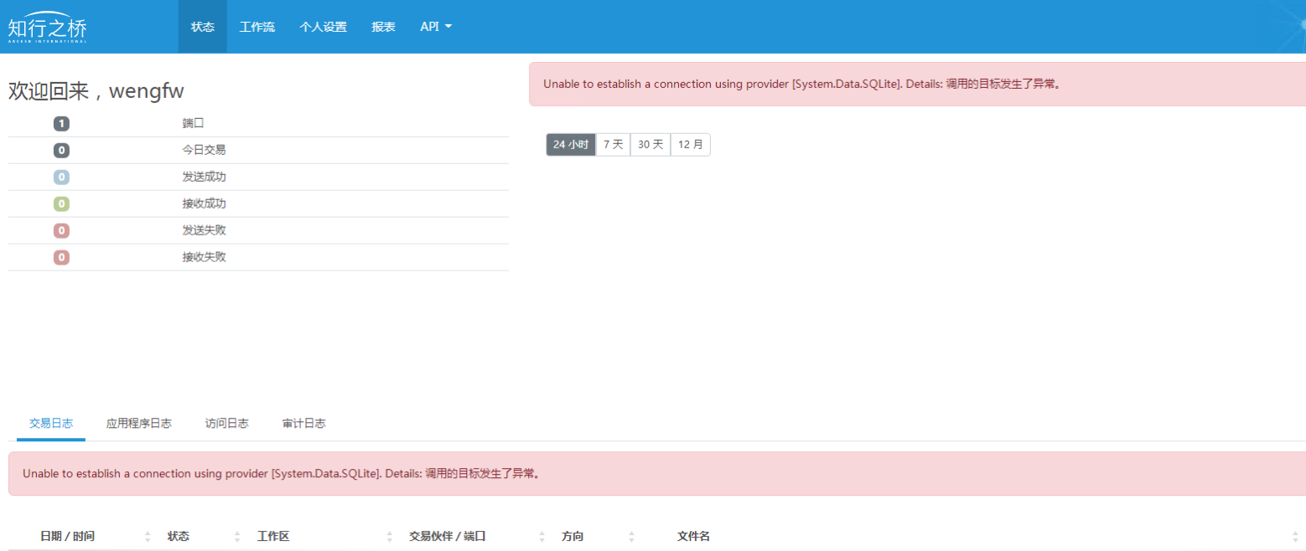Screen dimensions: 1306x551
Task: Select the 24 小时 time range
Action: [x=571, y=144]
